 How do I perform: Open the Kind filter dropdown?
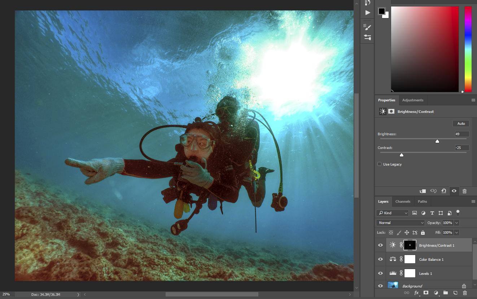pos(392,213)
